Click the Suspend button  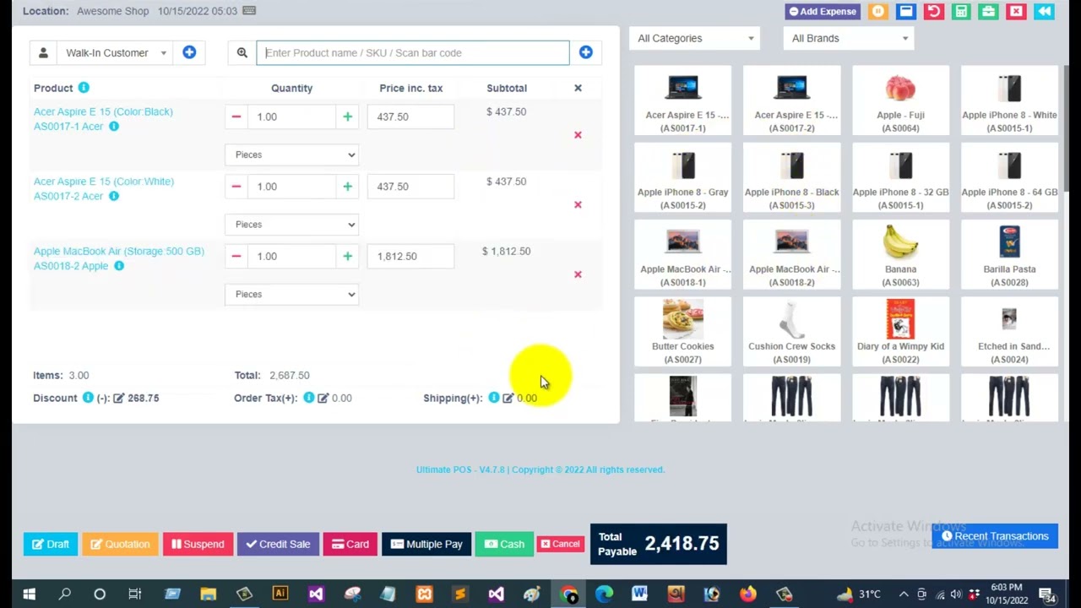198,545
